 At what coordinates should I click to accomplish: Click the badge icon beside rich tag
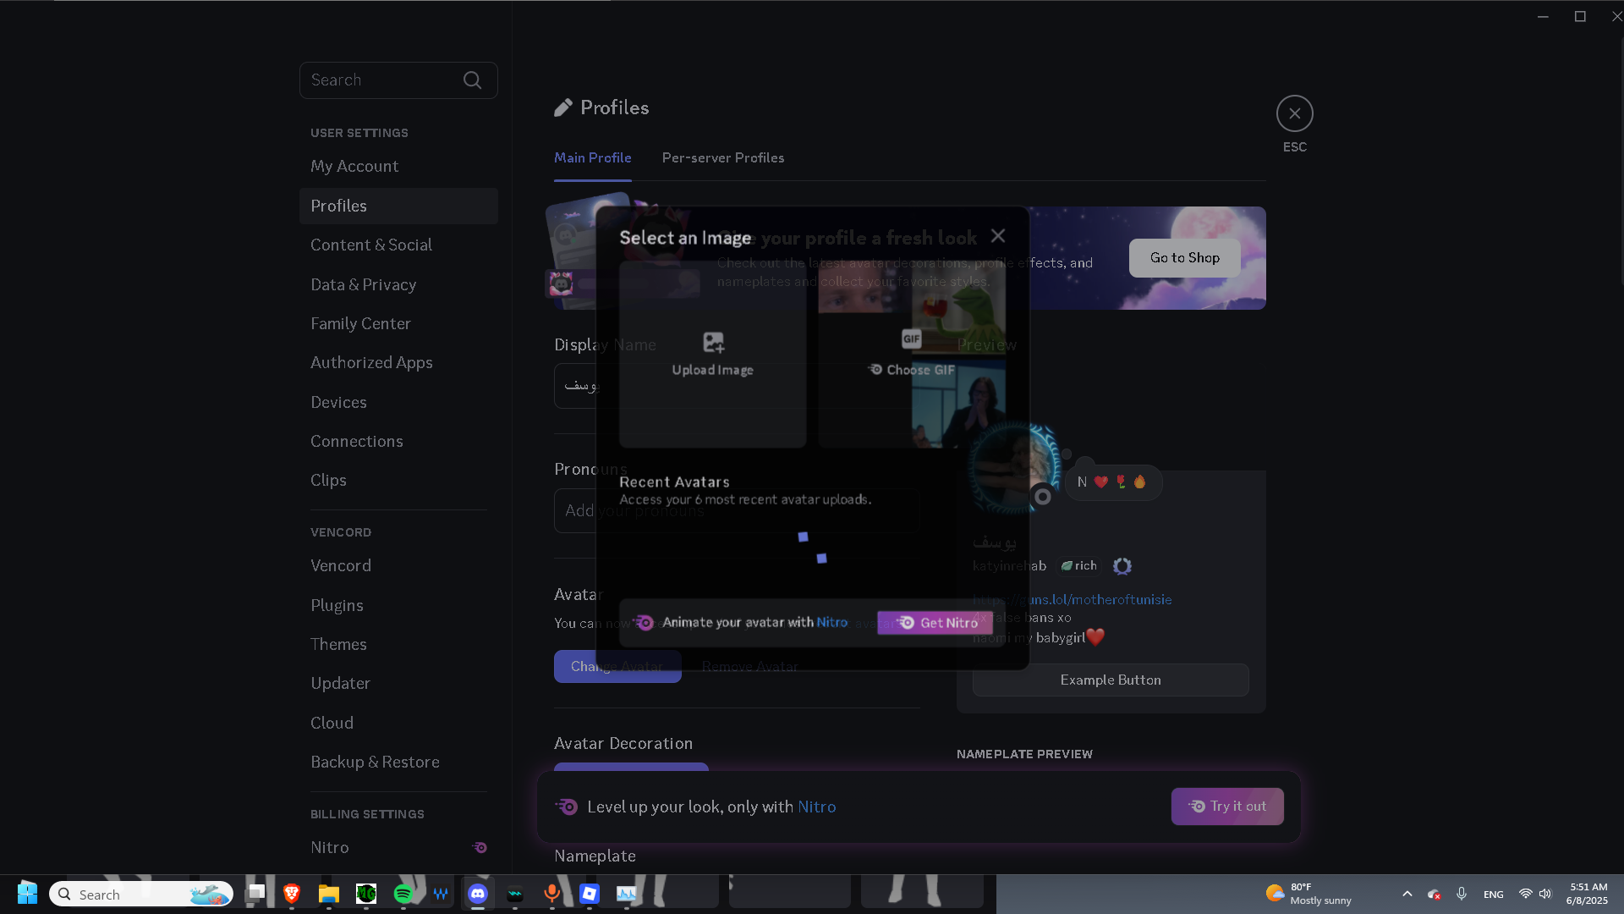pos(1122,566)
